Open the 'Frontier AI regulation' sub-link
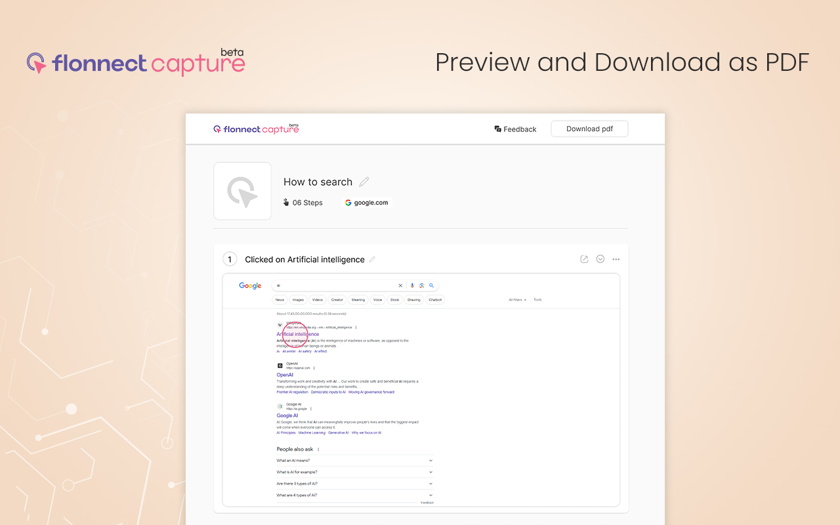The height and width of the screenshot is (525, 840). pos(292,392)
